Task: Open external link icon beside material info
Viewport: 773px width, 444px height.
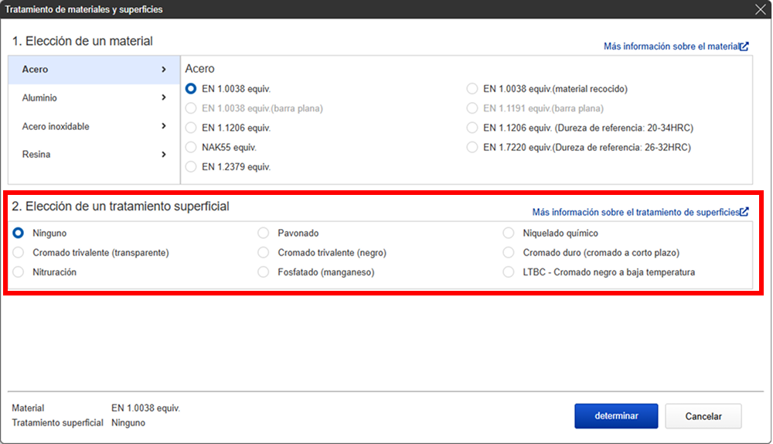Action: pyautogui.click(x=744, y=46)
